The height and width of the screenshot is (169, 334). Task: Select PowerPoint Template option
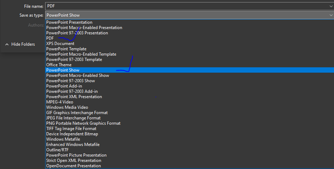[x=190, y=49]
